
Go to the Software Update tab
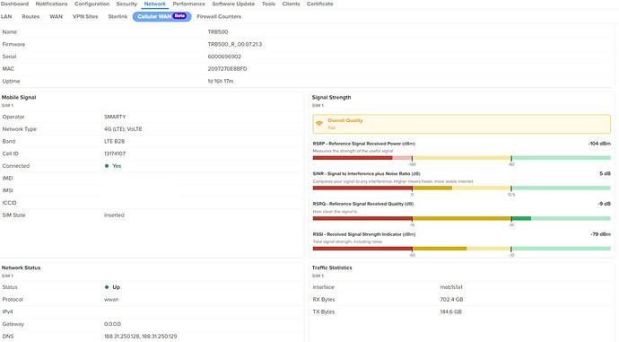(233, 4)
